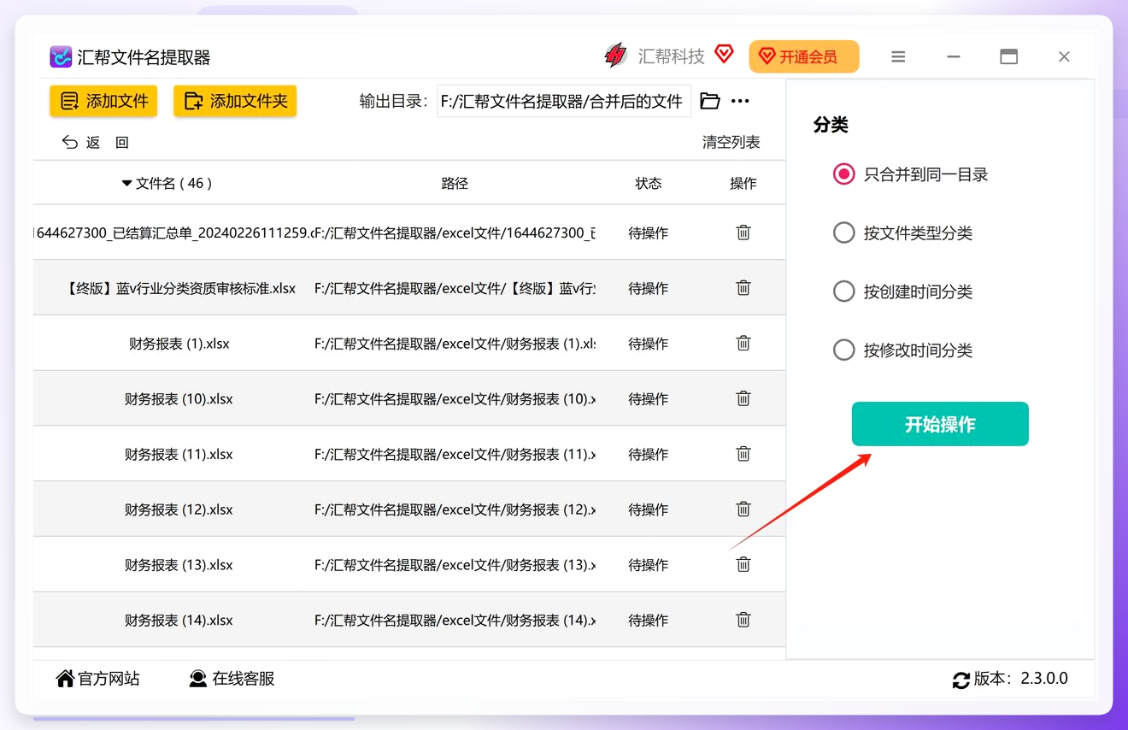Click the 路径 column header
Viewport: 1128px width, 730px height.
455,183
